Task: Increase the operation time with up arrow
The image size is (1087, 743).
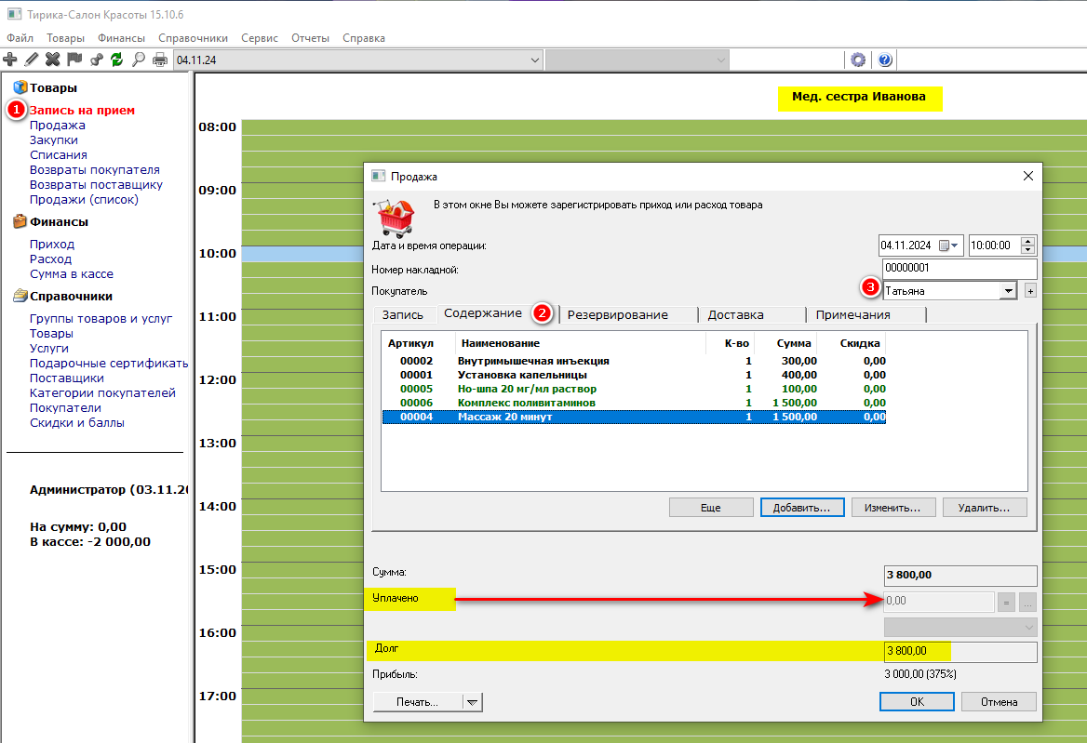Action: pos(1028,241)
